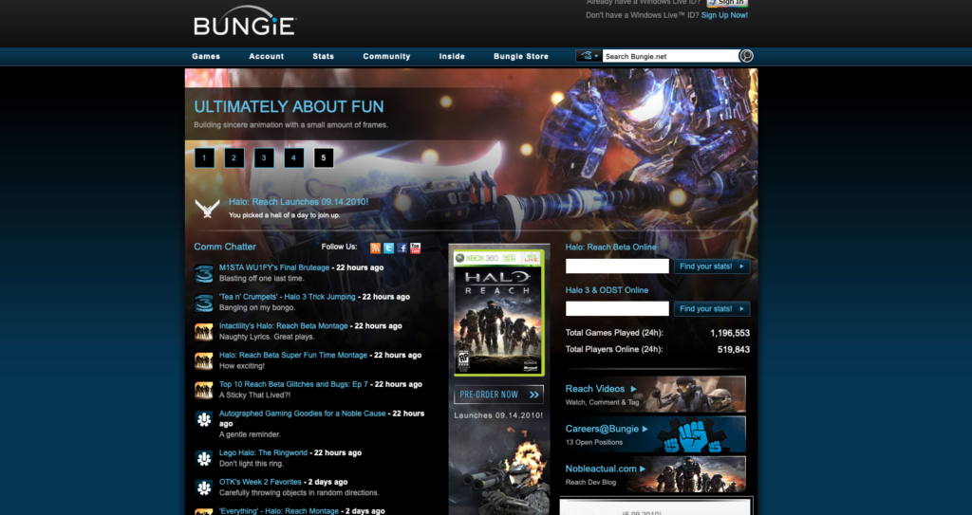This screenshot has height=515, width=972.
Task: Open Top 10 Reach Beta Glitches and Bugs: Ep 7
Action: [x=293, y=384]
